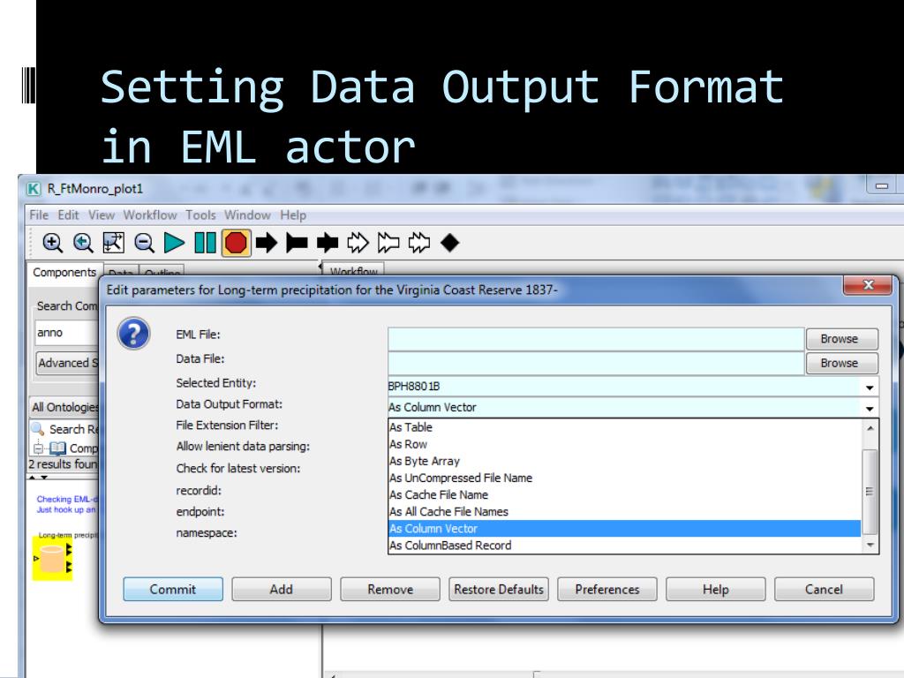Screen dimensions: 904x678
Task: Open the Window menu
Action: pyautogui.click(x=247, y=215)
